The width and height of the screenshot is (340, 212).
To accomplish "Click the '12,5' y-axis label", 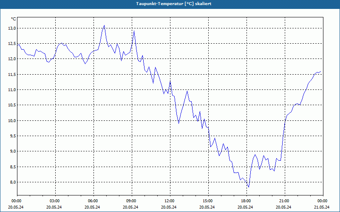I will [12, 44].
